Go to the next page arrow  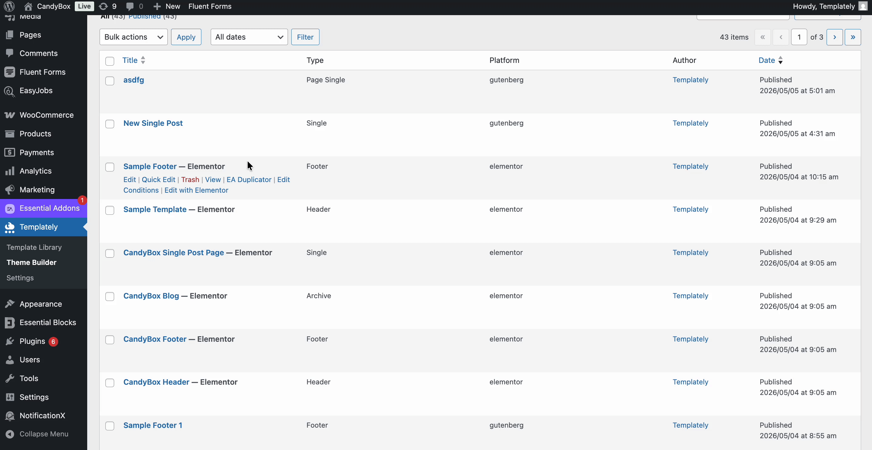pos(834,37)
